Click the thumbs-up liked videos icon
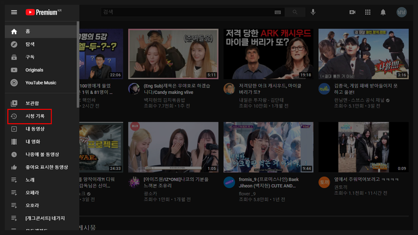The image size is (418, 235). tap(14, 167)
